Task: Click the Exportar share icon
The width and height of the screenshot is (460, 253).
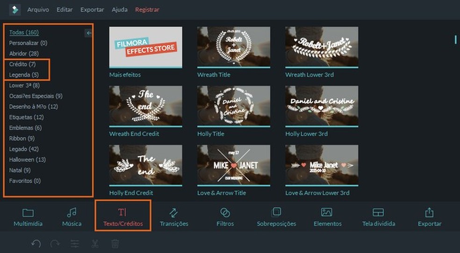Action: (x=430, y=212)
